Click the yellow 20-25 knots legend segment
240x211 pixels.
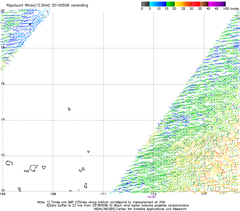point(179,4)
